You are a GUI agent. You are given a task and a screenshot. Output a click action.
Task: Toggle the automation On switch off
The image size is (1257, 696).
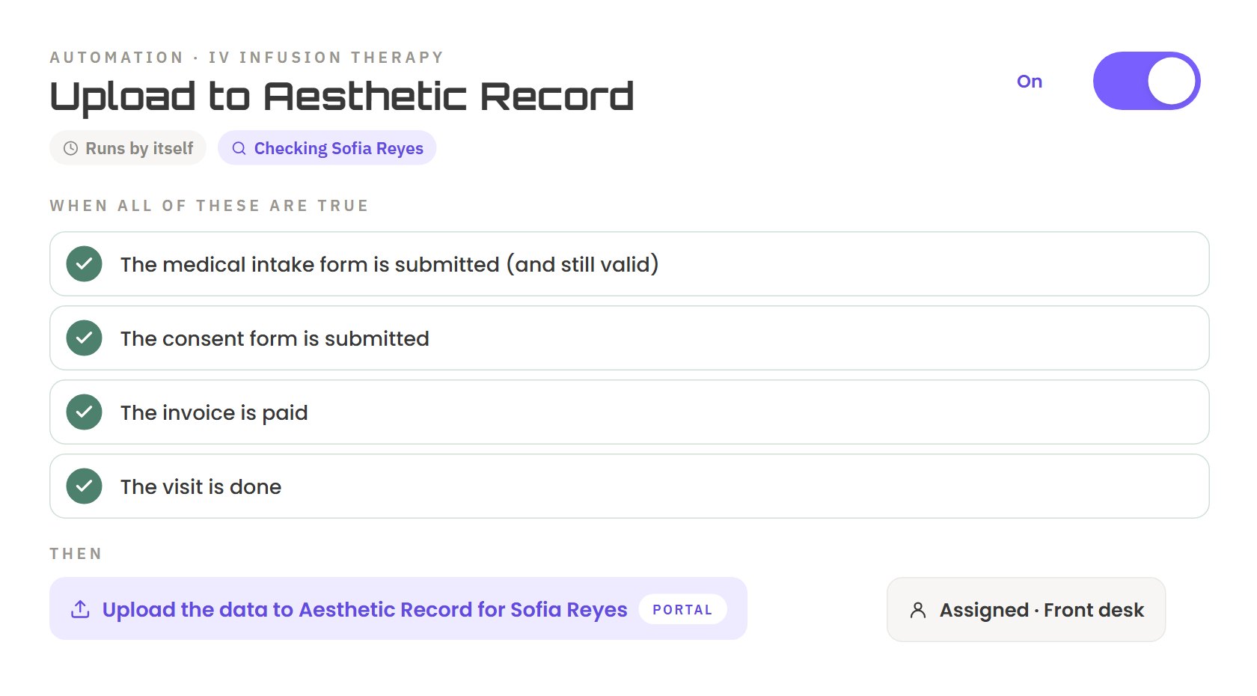[1146, 81]
